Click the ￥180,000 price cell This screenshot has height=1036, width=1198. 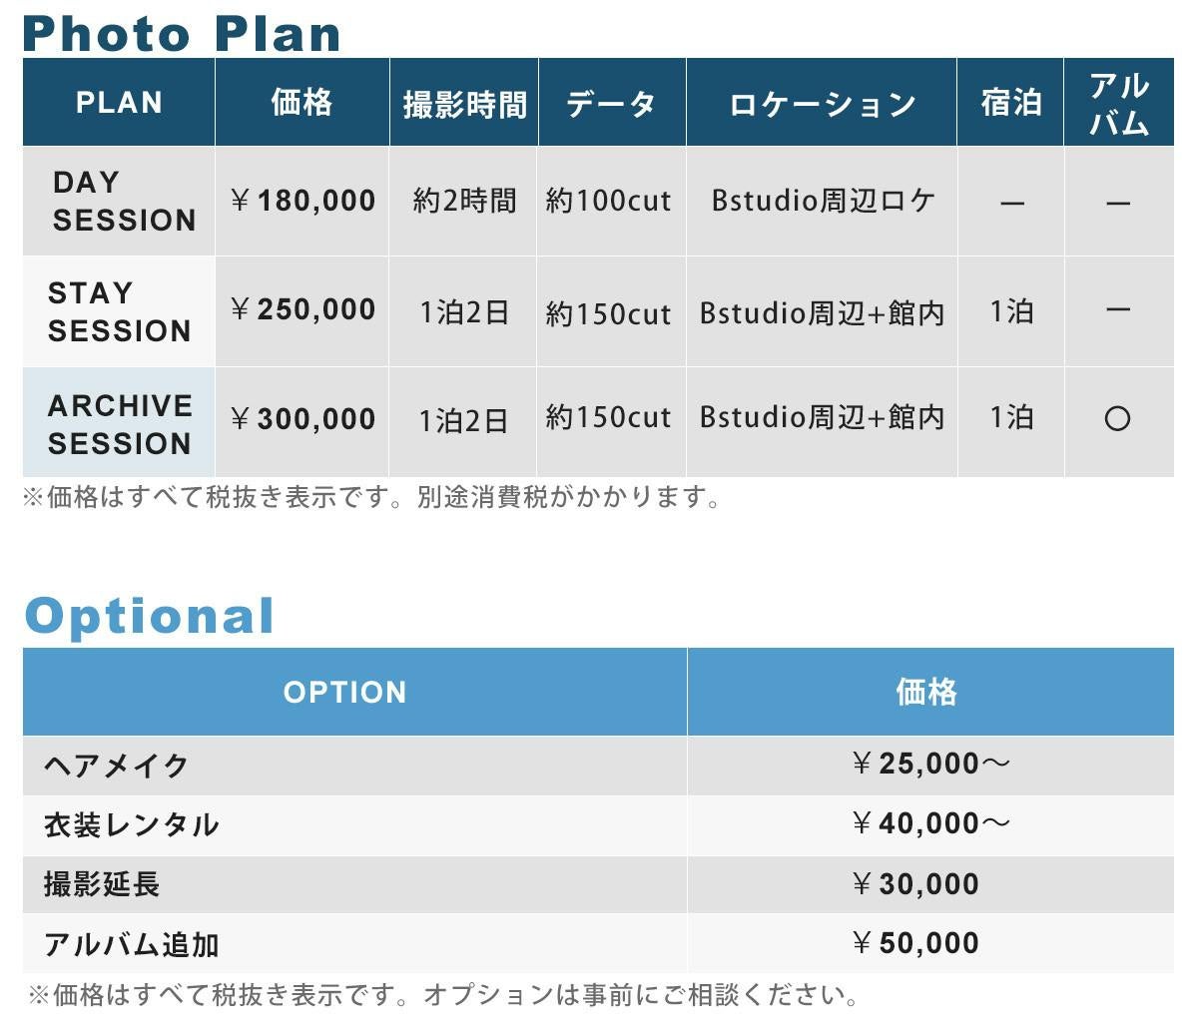point(302,201)
